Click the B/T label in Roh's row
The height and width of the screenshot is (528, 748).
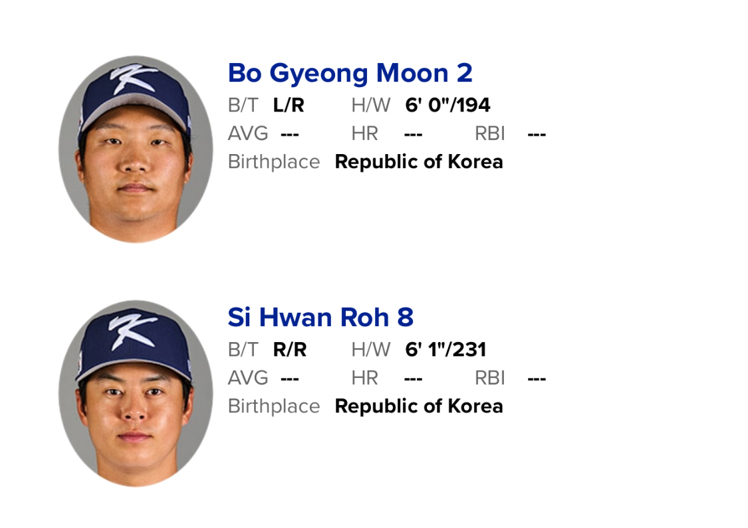pos(243,349)
